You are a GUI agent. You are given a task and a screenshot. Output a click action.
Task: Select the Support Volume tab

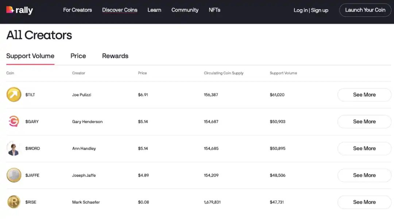(x=30, y=56)
